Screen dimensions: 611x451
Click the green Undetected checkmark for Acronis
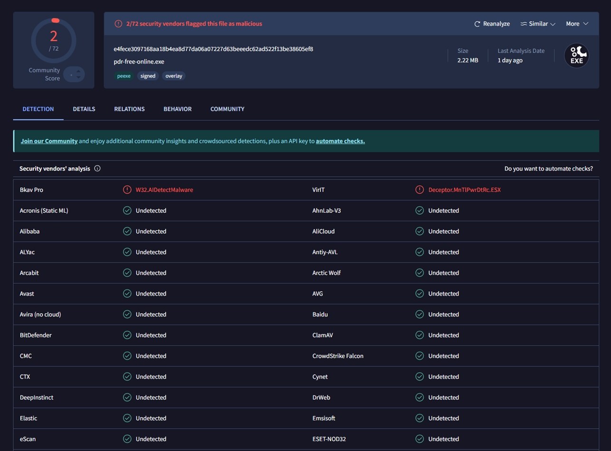(x=127, y=211)
